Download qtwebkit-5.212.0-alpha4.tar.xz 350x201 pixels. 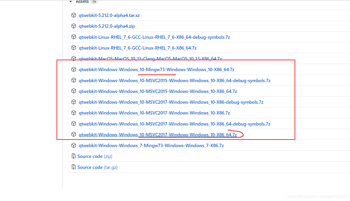[x=109, y=15]
